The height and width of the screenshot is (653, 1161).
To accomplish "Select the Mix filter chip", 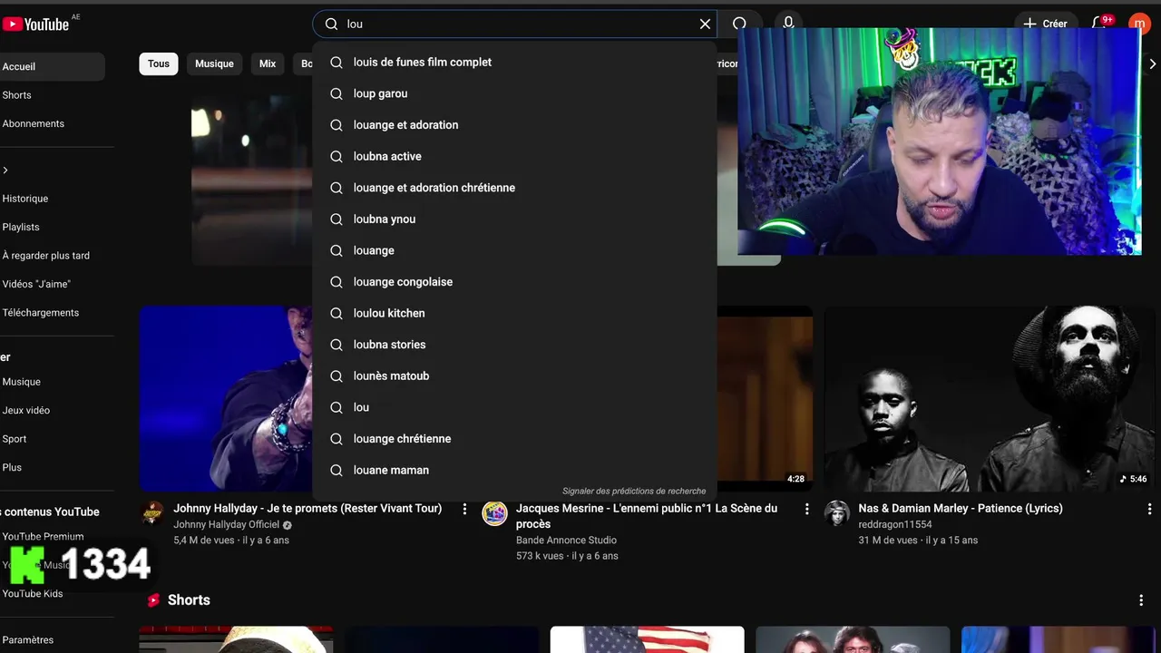I will pos(268,63).
